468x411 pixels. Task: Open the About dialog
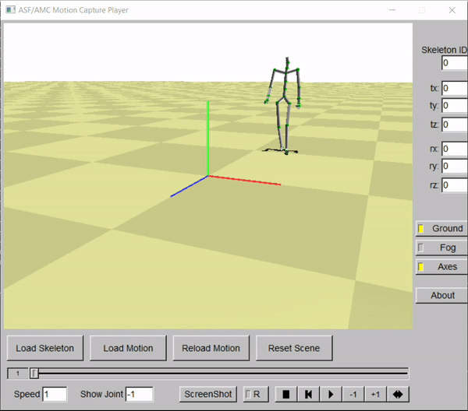(x=441, y=296)
